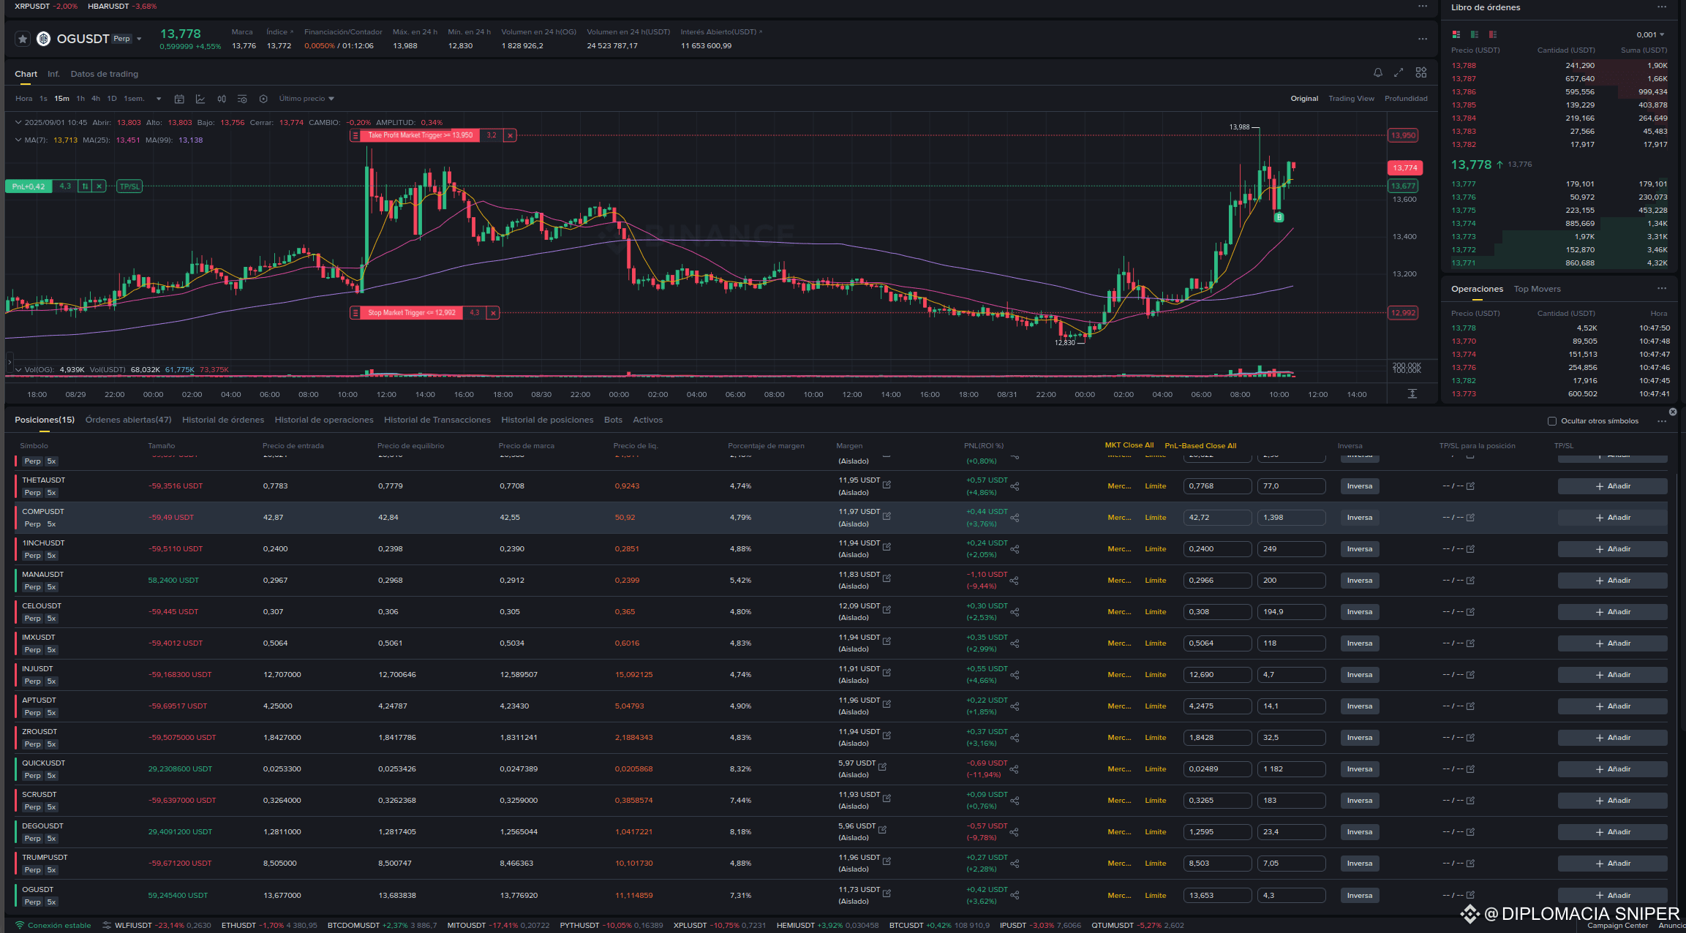
Task: Open the chart layout grid icon
Action: point(1421,72)
